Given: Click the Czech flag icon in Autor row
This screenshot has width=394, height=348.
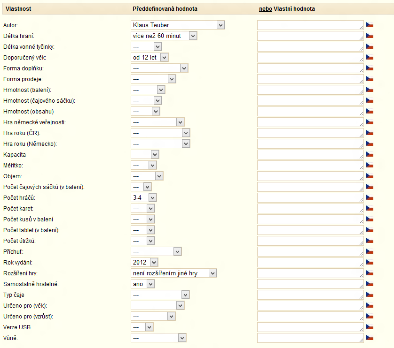Looking at the screenshot, I should (370, 25).
